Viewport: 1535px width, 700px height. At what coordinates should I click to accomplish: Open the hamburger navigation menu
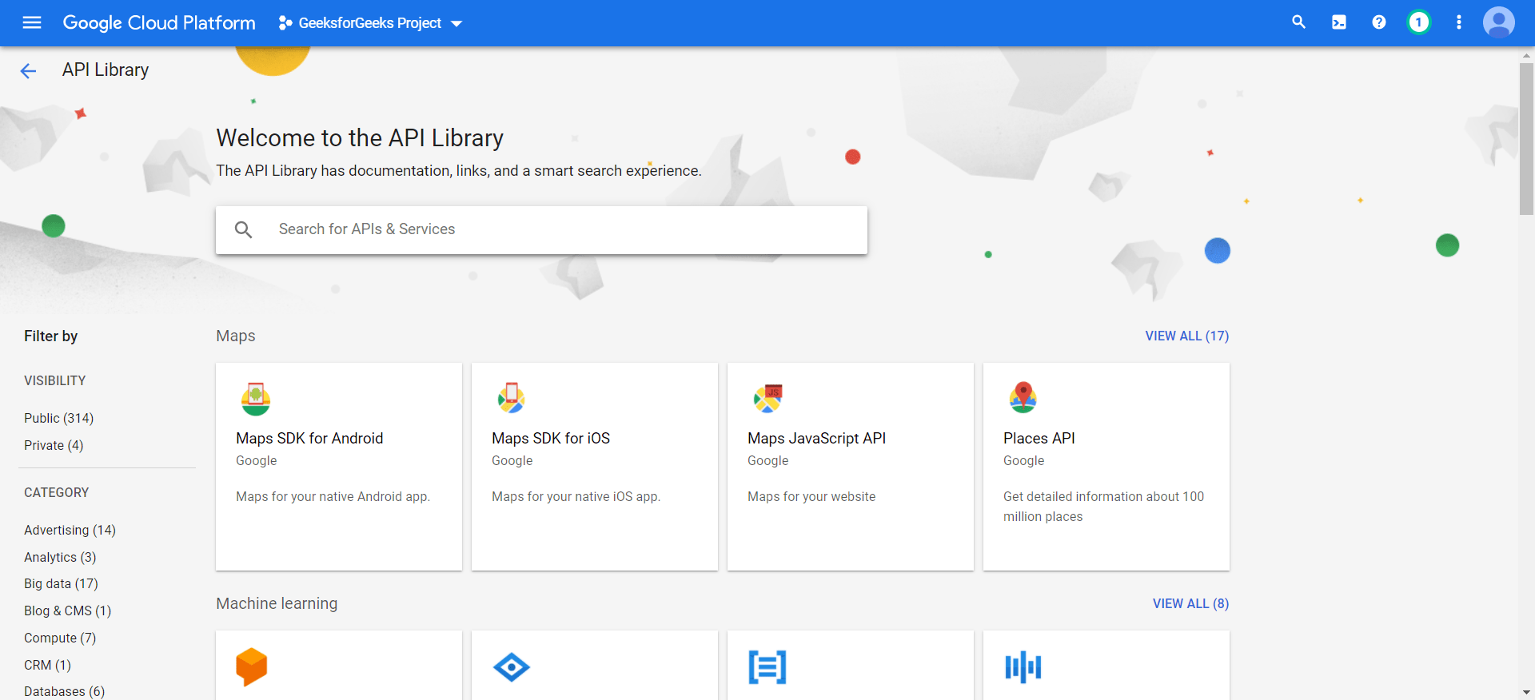32,22
